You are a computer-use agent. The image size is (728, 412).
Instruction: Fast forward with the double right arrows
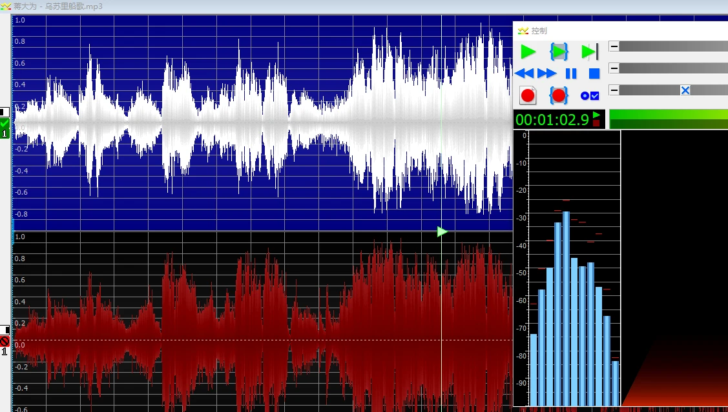tap(546, 74)
